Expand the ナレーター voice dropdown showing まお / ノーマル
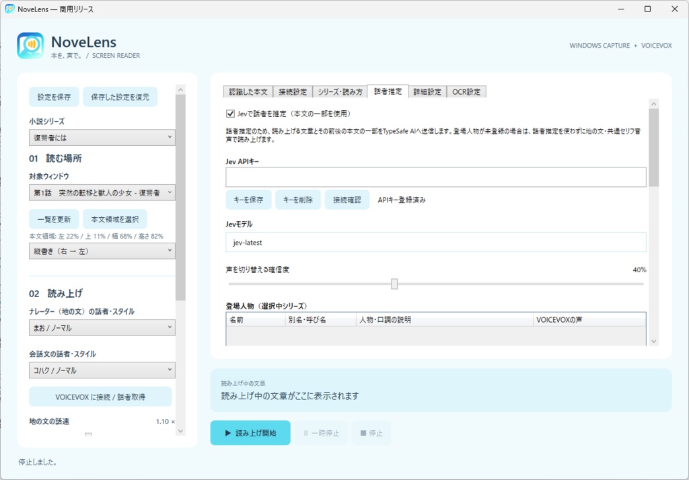 102,327
